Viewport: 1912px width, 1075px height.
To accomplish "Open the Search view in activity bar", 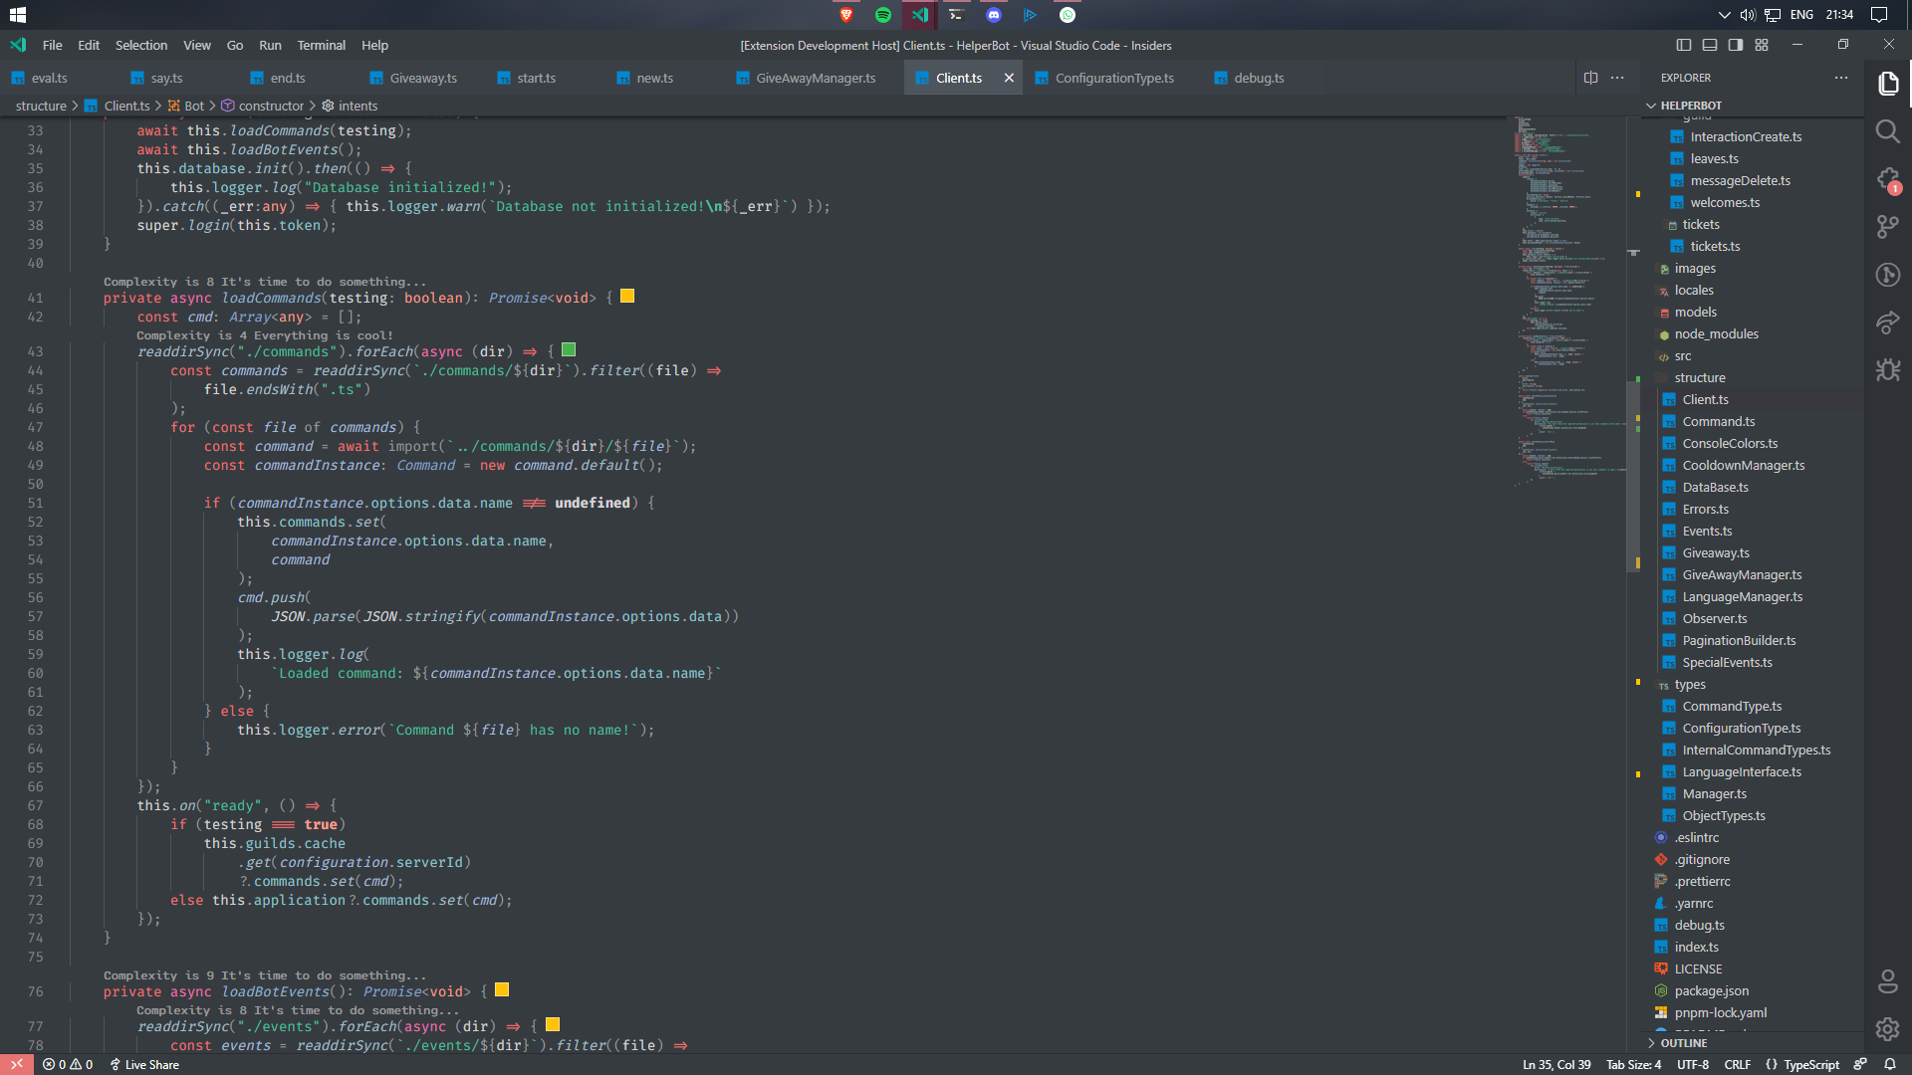I will 1887,131.
